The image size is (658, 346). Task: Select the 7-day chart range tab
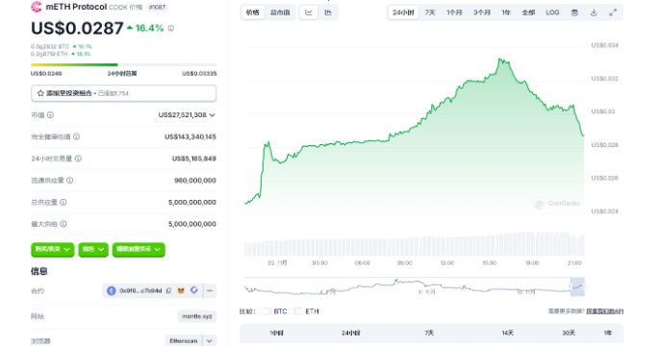(430, 12)
